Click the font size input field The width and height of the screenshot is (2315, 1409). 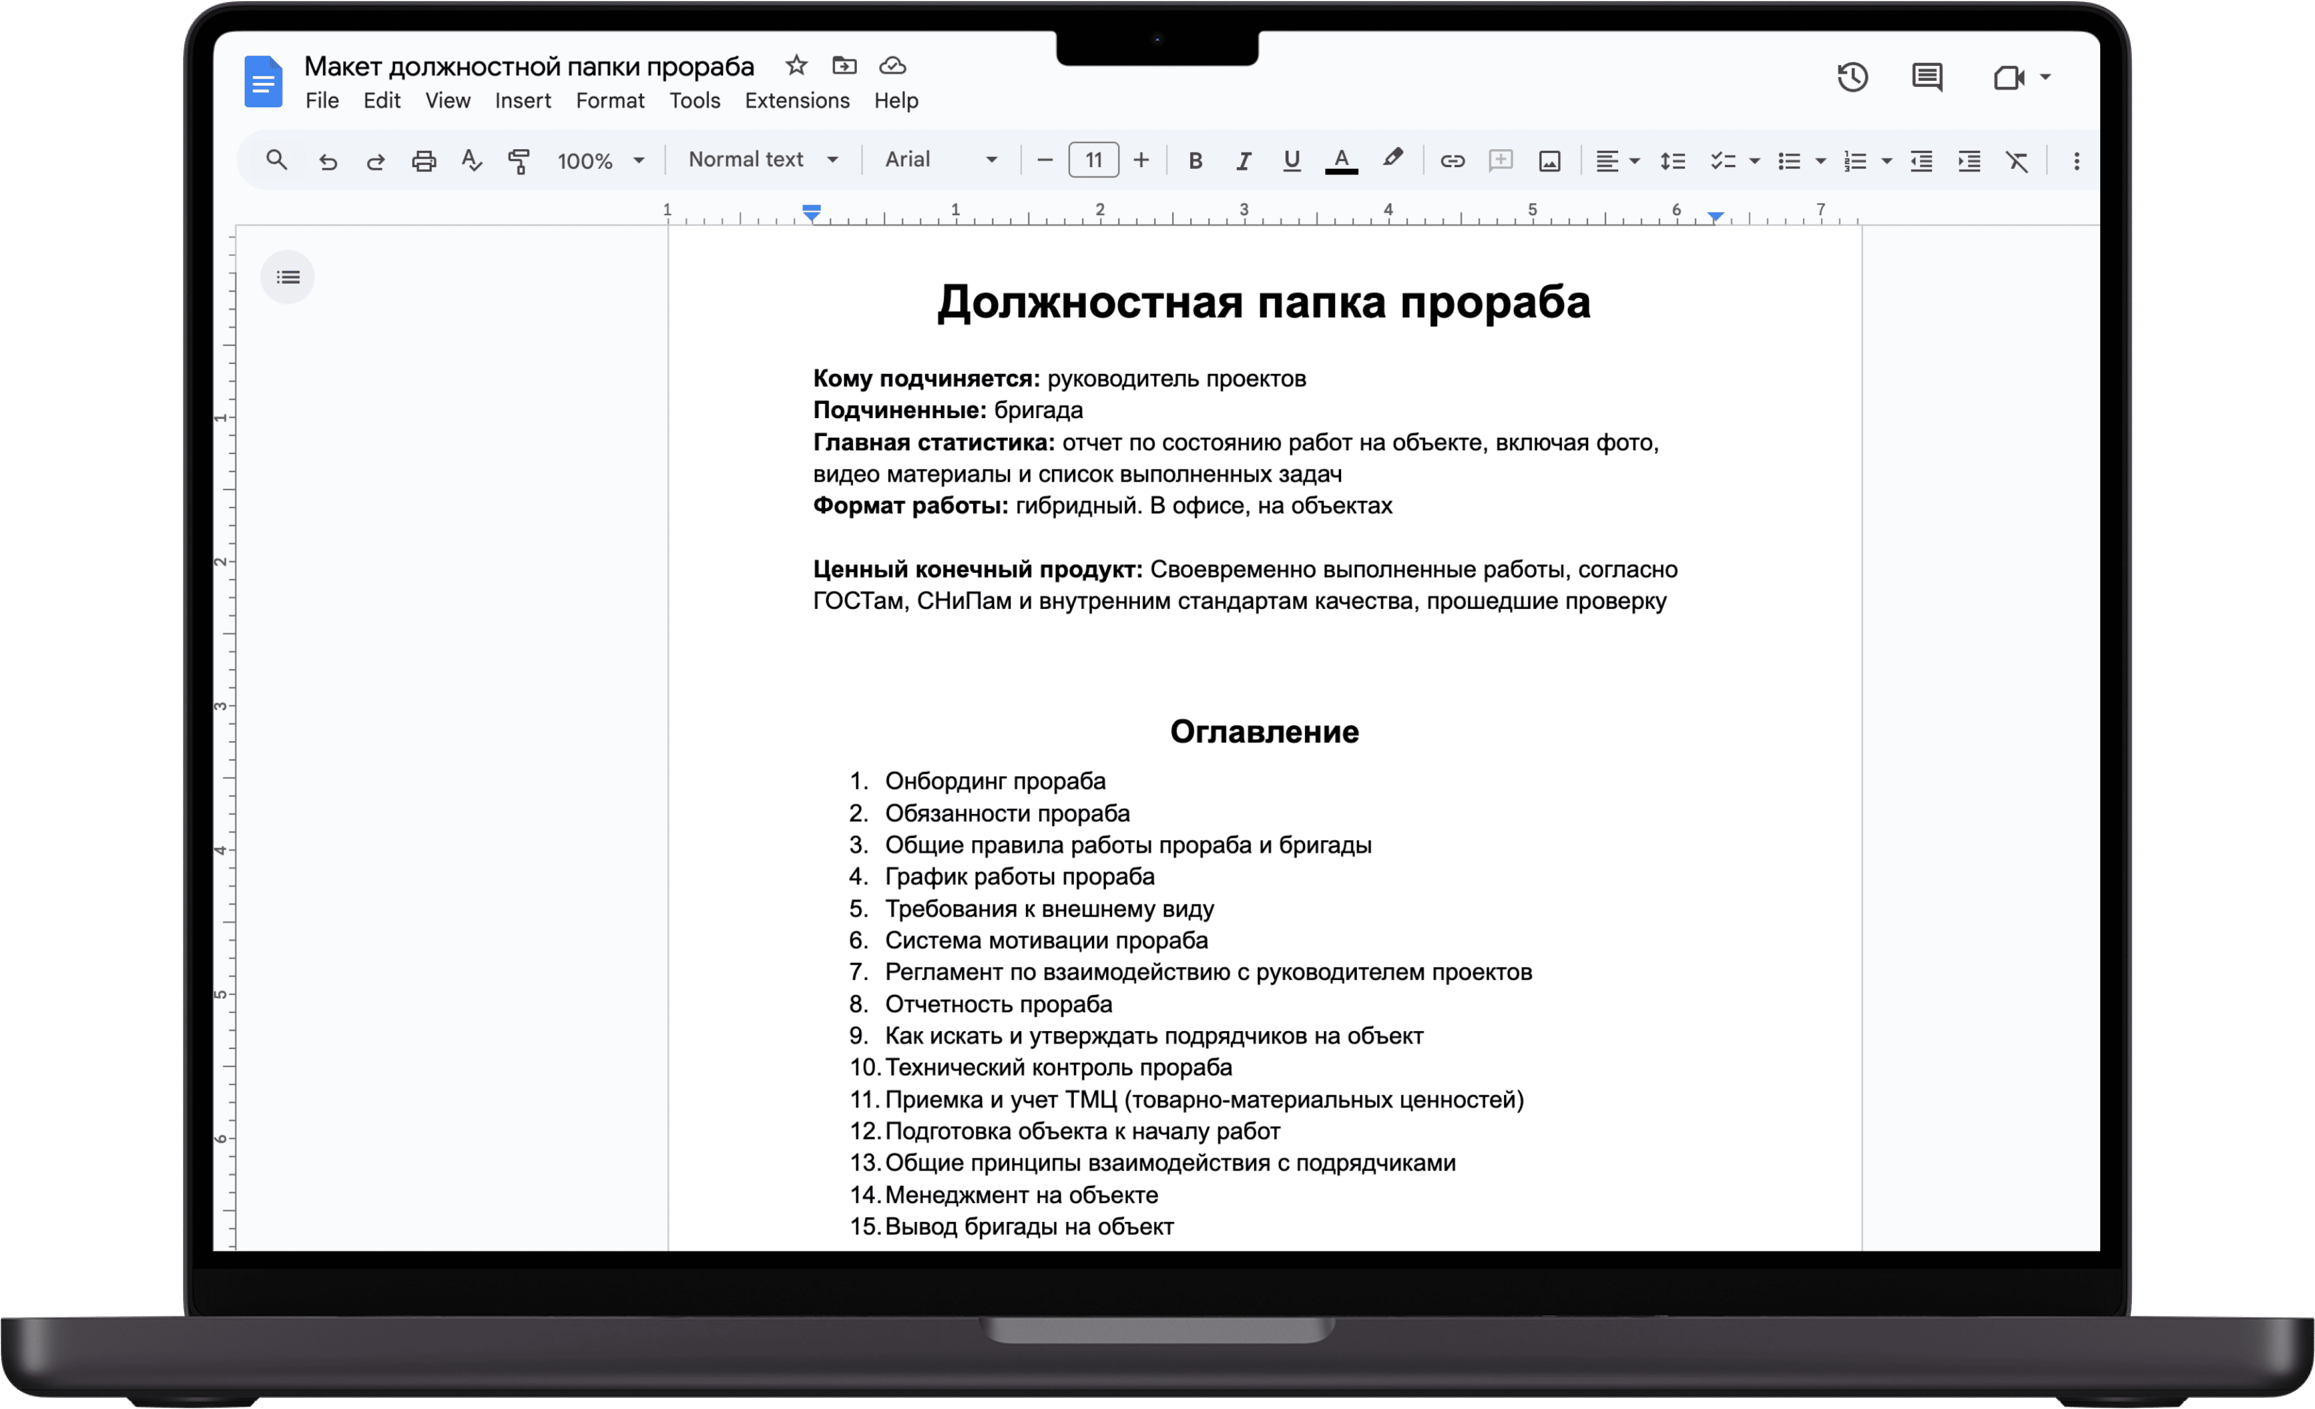coord(1093,160)
